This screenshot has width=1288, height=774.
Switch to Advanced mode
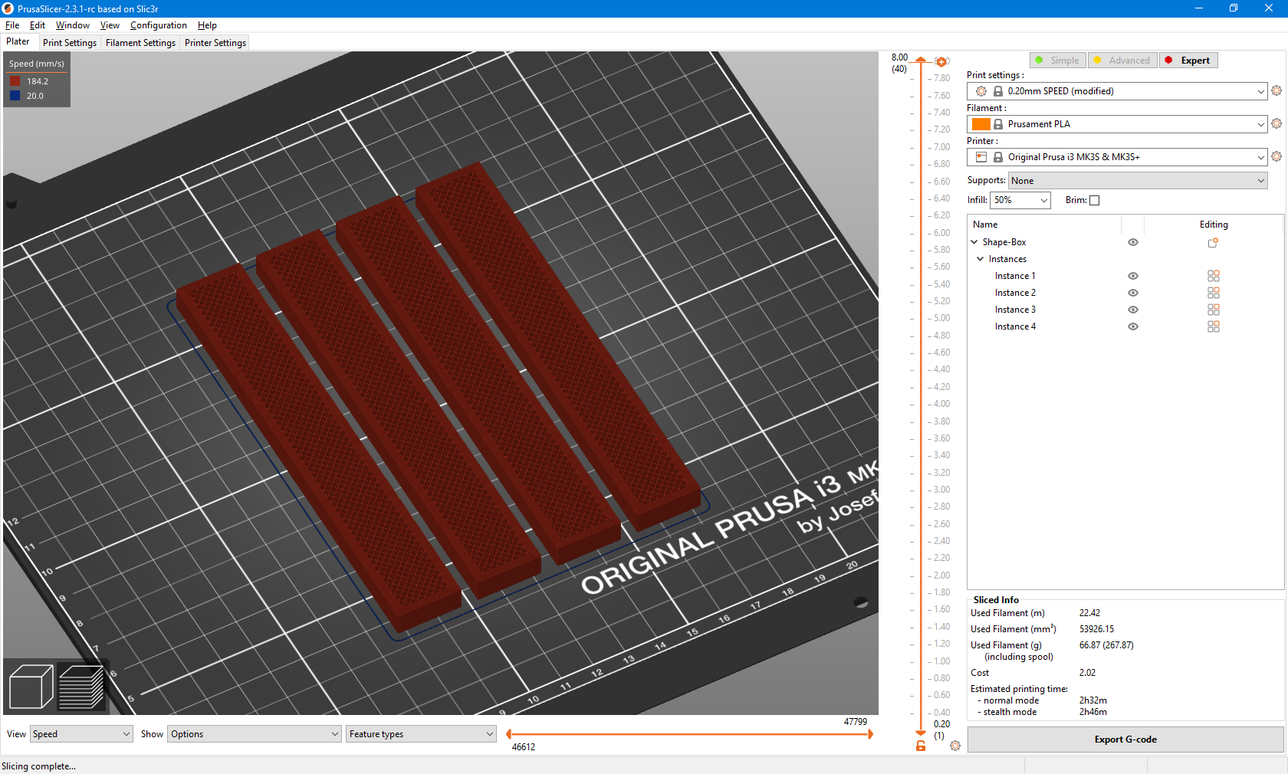[x=1122, y=61]
